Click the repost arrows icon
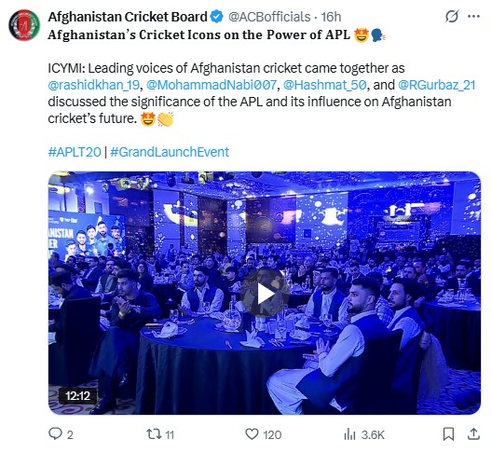Image resolution: width=492 pixels, height=453 pixels. click(154, 434)
